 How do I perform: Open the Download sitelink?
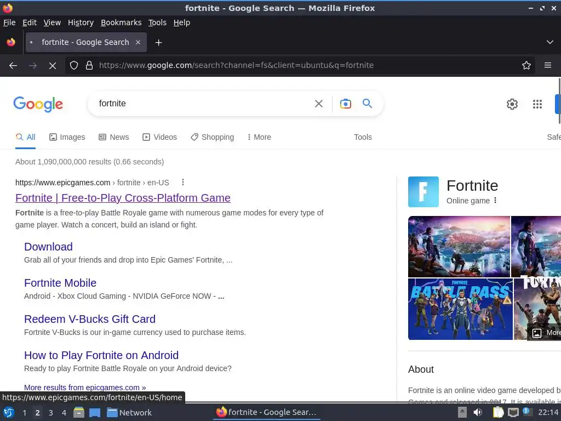(48, 247)
